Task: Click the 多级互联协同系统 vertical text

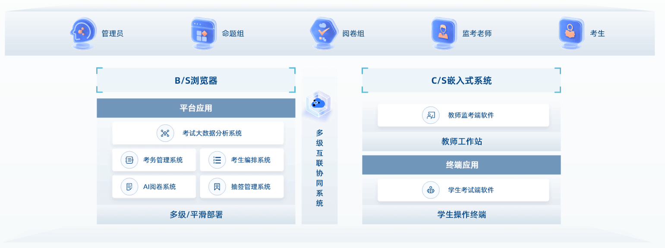Action: click(x=319, y=168)
